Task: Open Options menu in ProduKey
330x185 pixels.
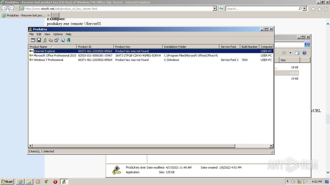Action: coord(58,34)
